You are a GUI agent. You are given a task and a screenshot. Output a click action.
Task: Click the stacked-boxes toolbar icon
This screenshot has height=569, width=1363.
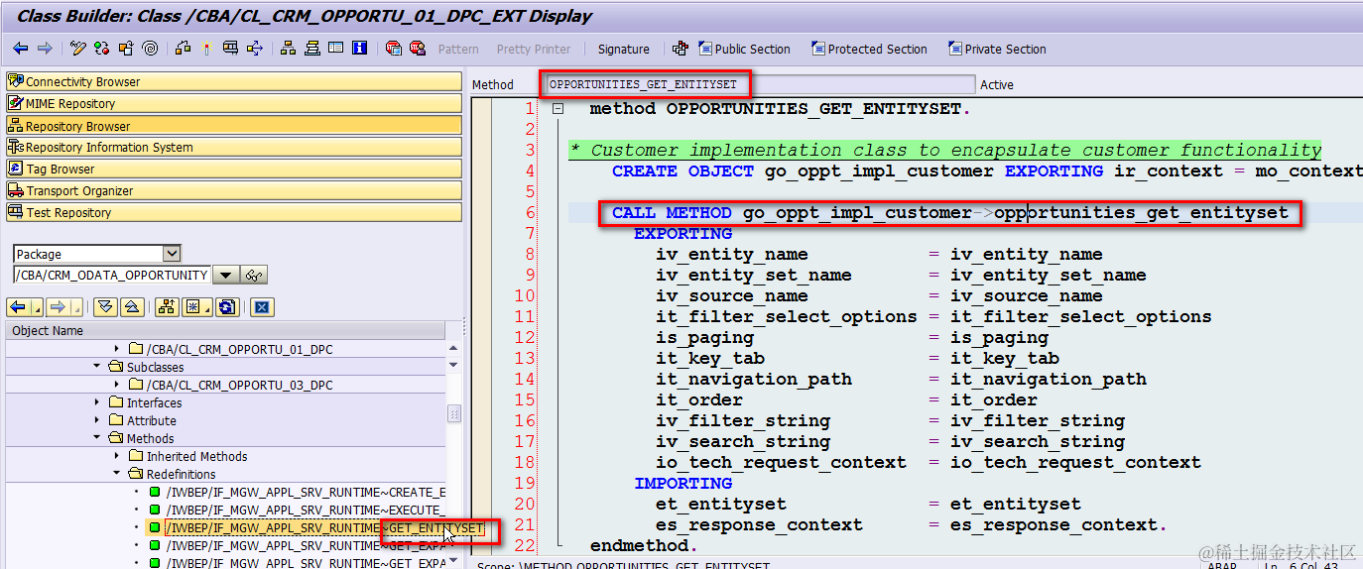coord(311,49)
